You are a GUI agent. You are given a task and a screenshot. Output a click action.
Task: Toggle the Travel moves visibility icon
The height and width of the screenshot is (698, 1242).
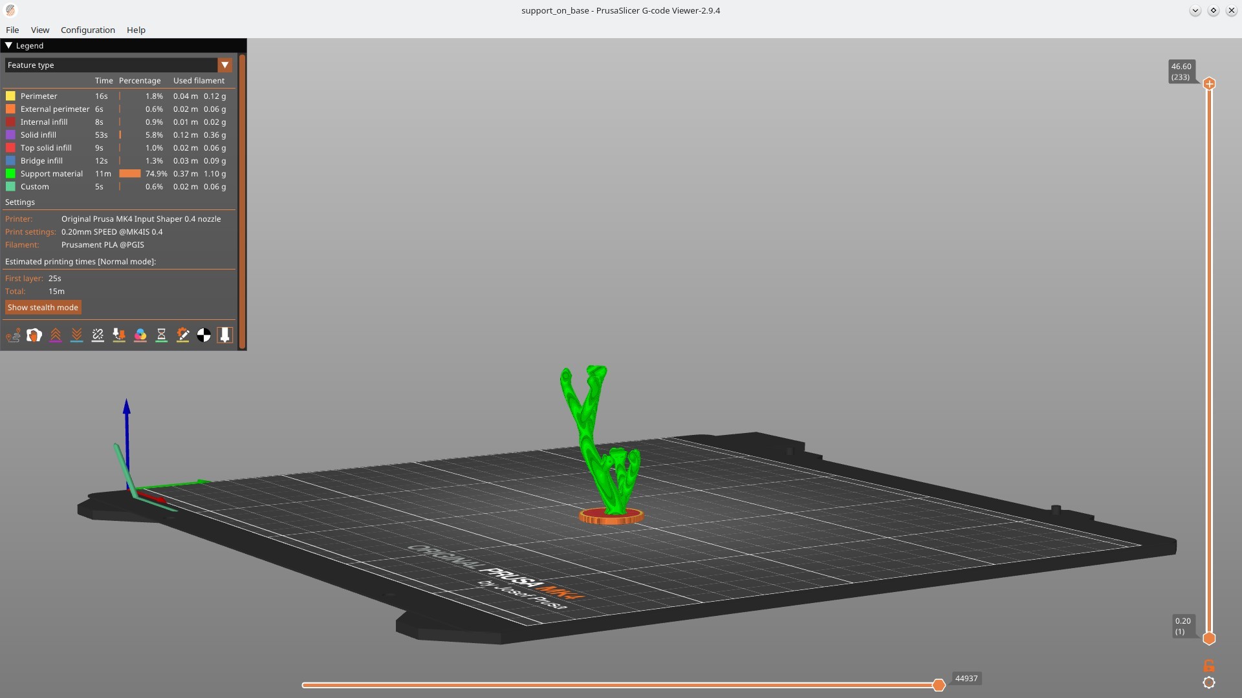pos(13,335)
